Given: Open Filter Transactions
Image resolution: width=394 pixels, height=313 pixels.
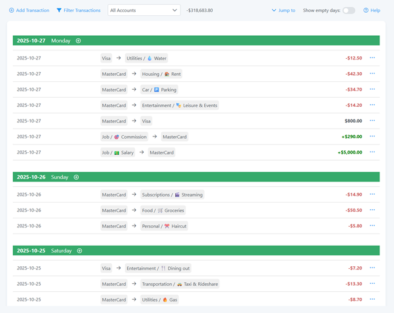Looking at the screenshot, I should [x=78, y=10].
